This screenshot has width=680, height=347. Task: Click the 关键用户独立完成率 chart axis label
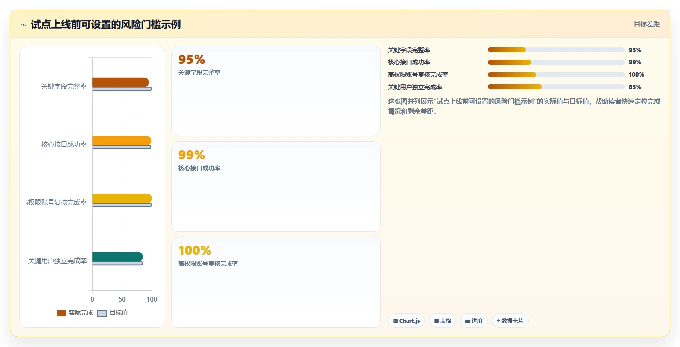tap(58, 261)
